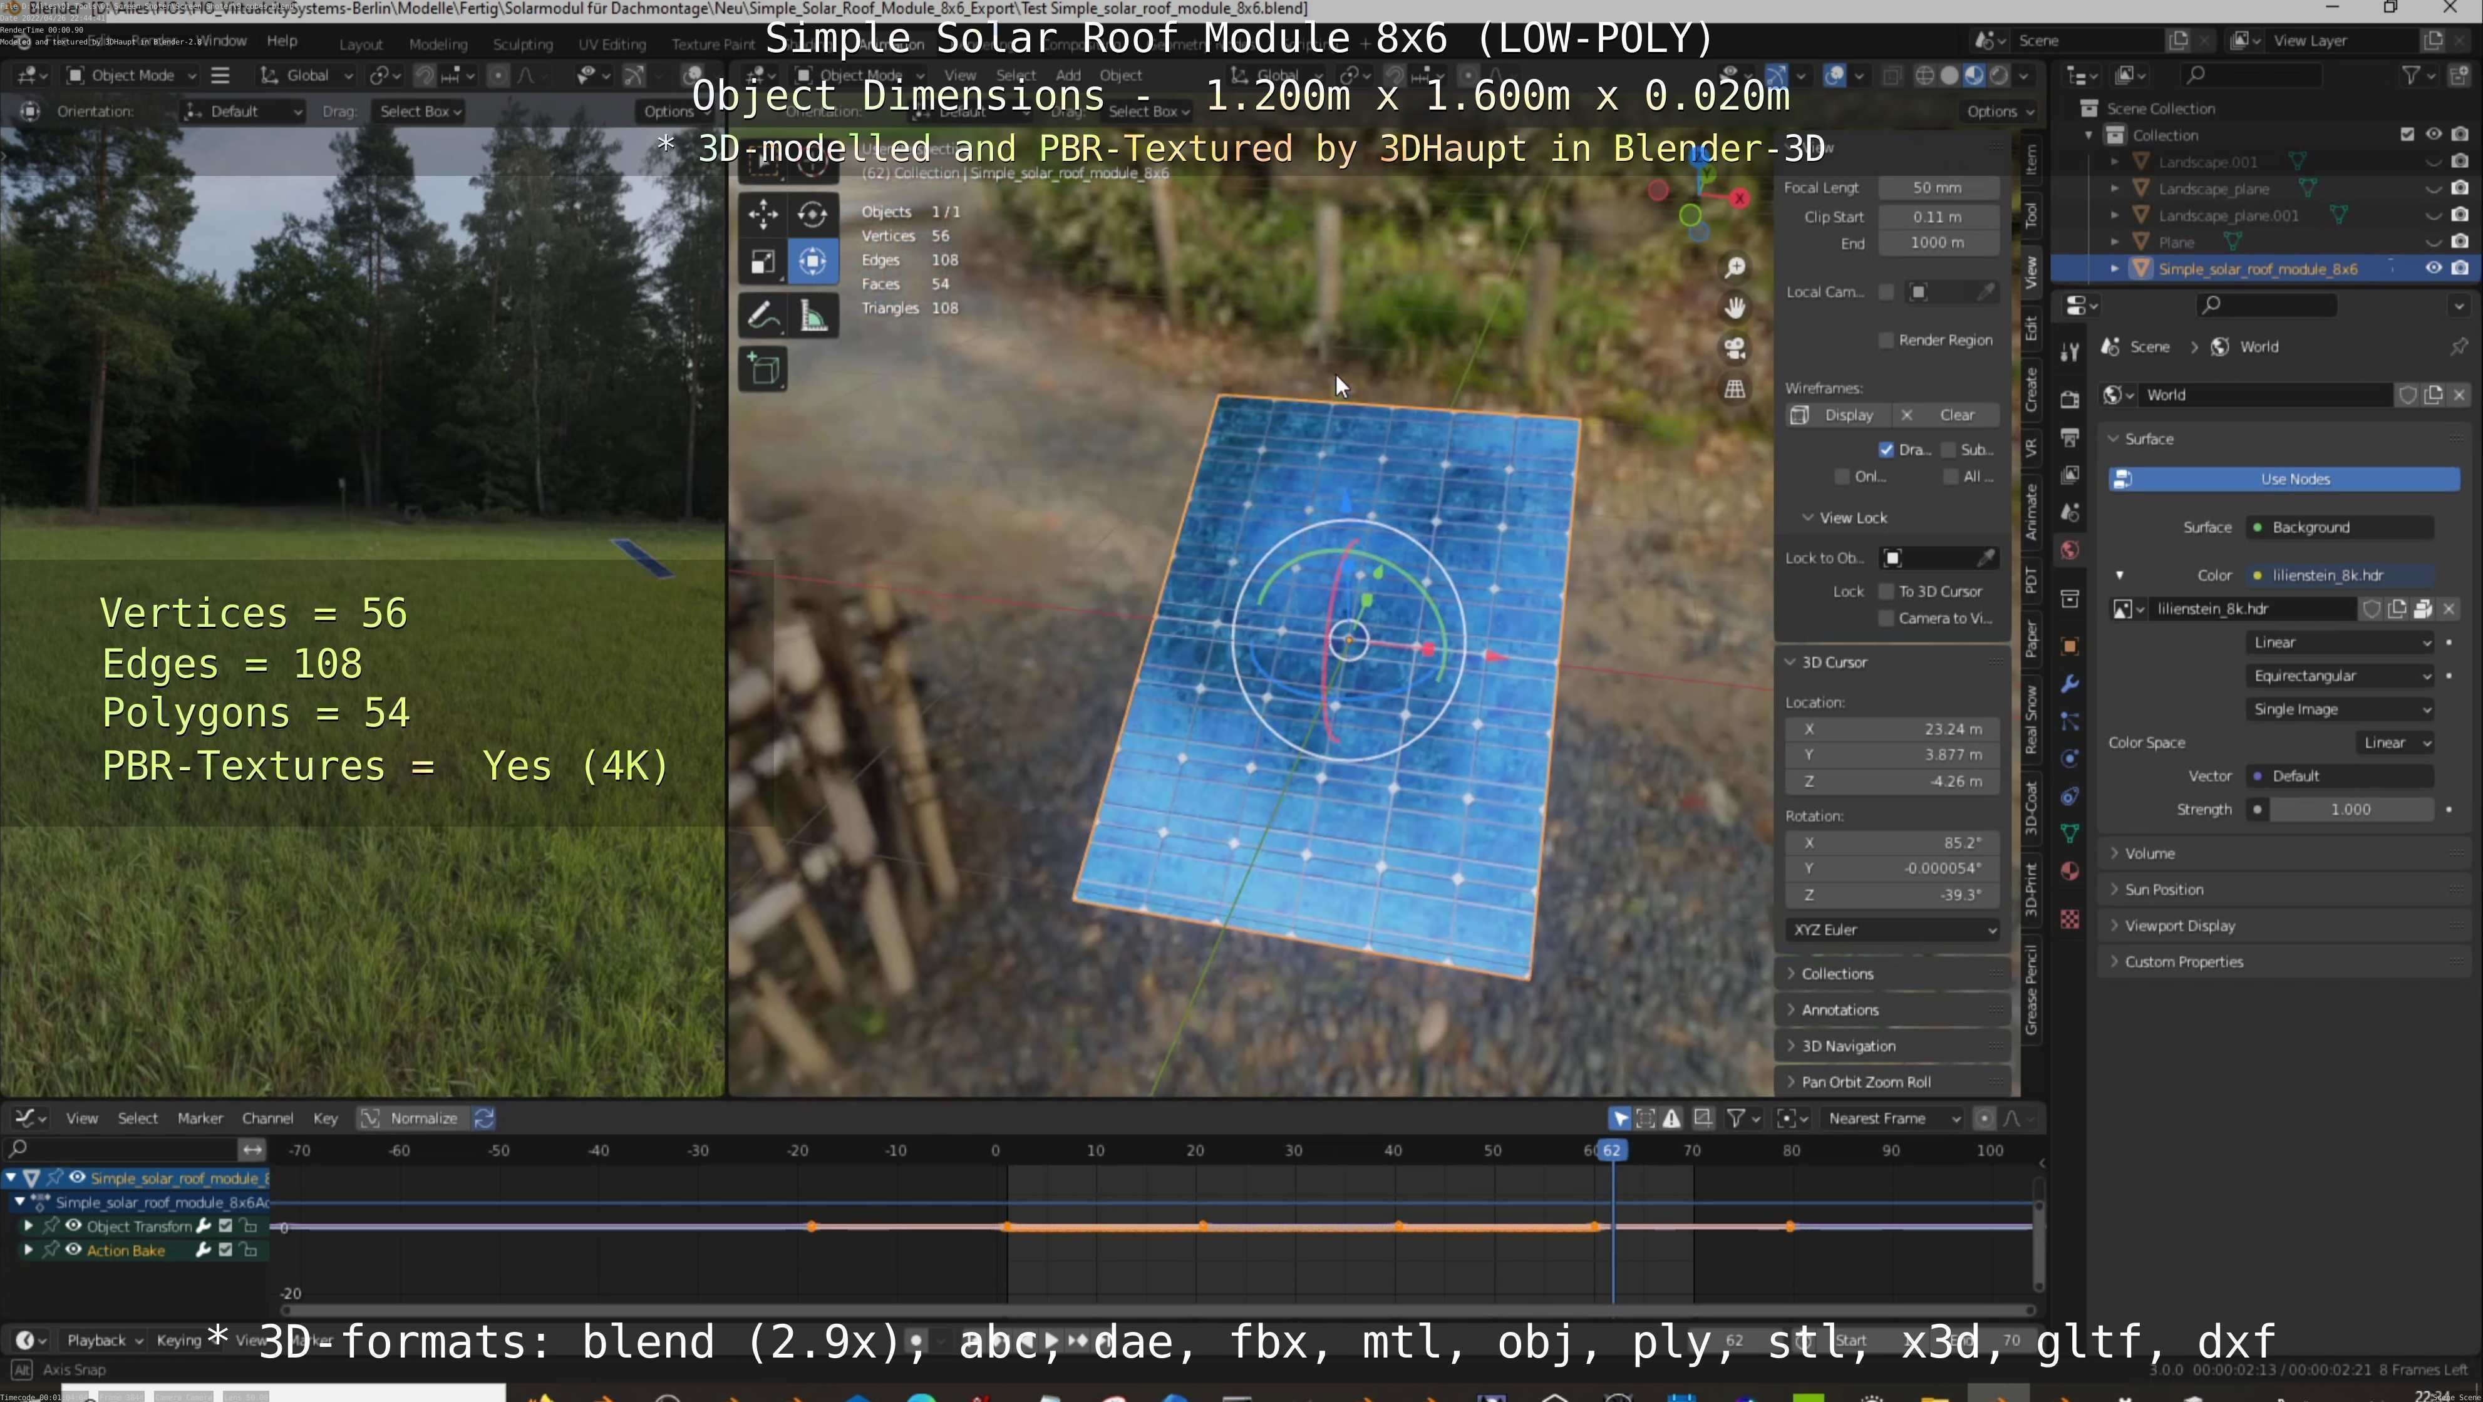This screenshot has height=1402, width=2483.
Task: Toggle camera view icon in viewport
Action: coord(1735,348)
